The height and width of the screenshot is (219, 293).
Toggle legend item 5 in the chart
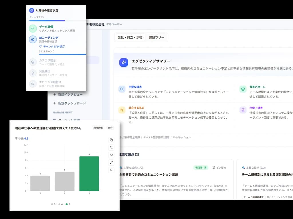[x=68, y=204]
